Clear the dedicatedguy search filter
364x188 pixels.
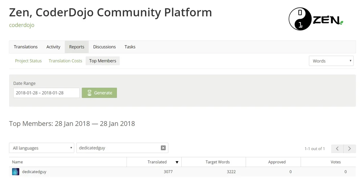click(163, 148)
